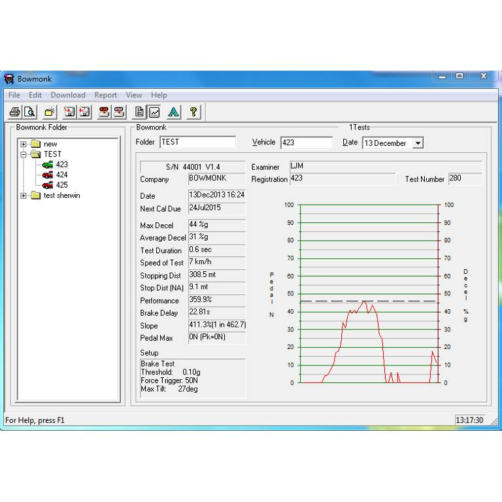Click the green letter A font icon
502x502 pixels.
click(173, 112)
